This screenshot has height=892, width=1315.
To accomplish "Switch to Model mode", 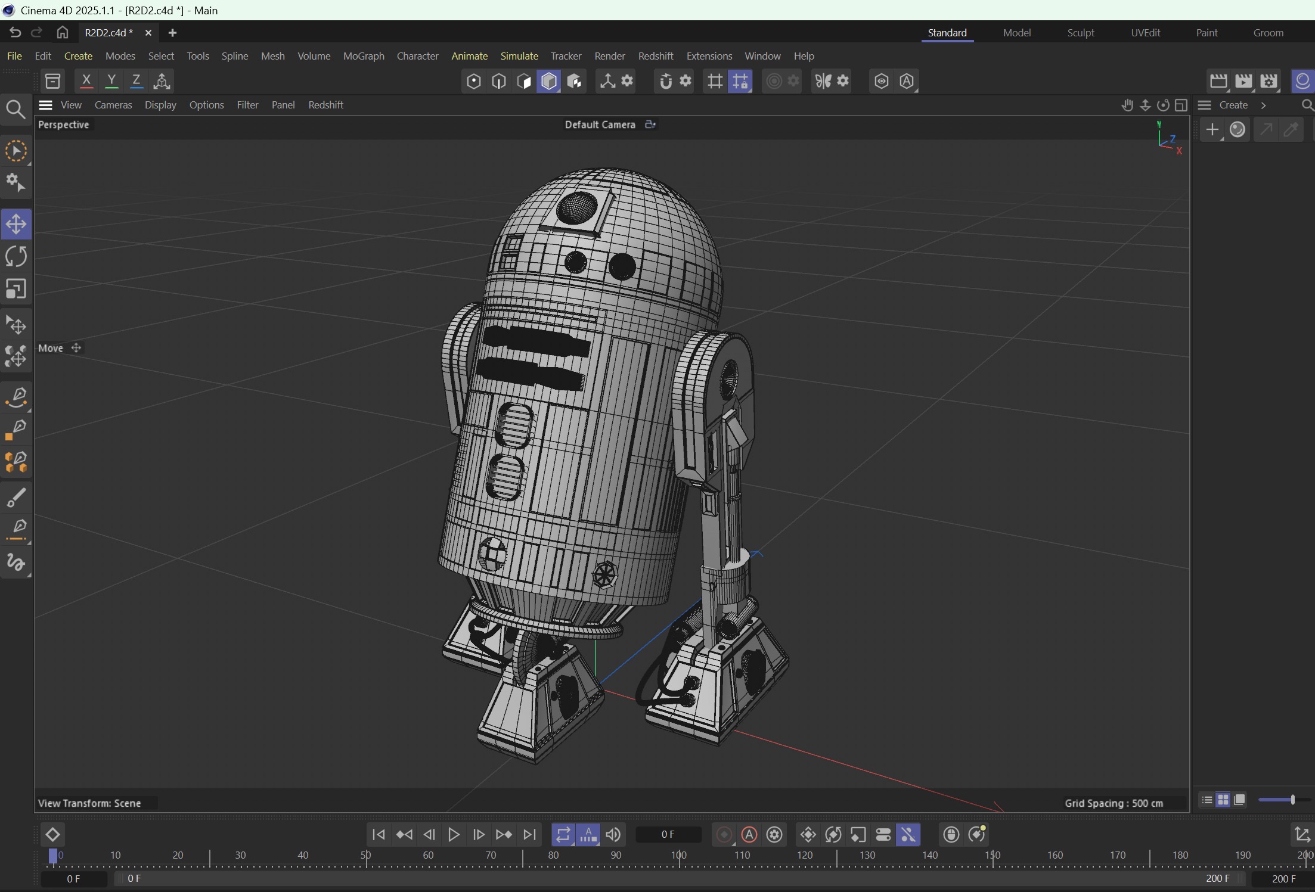I will tap(549, 81).
